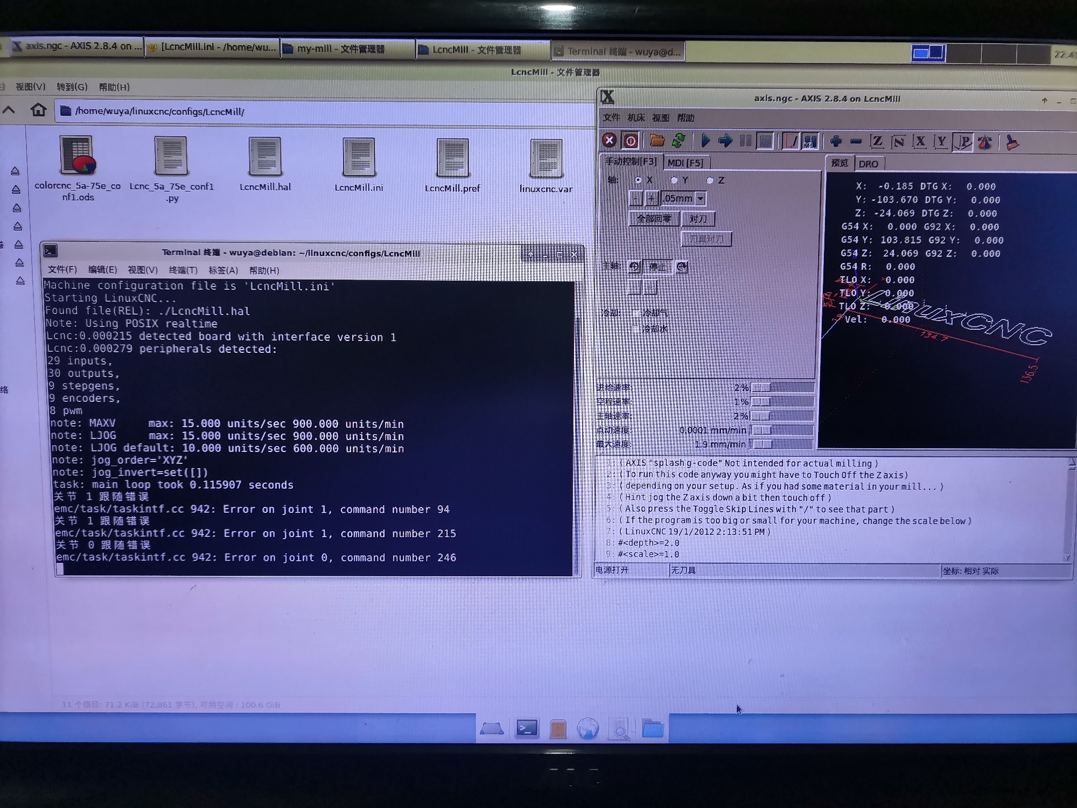
Task: Toggle skip lines with slash icon
Action: 791,142
